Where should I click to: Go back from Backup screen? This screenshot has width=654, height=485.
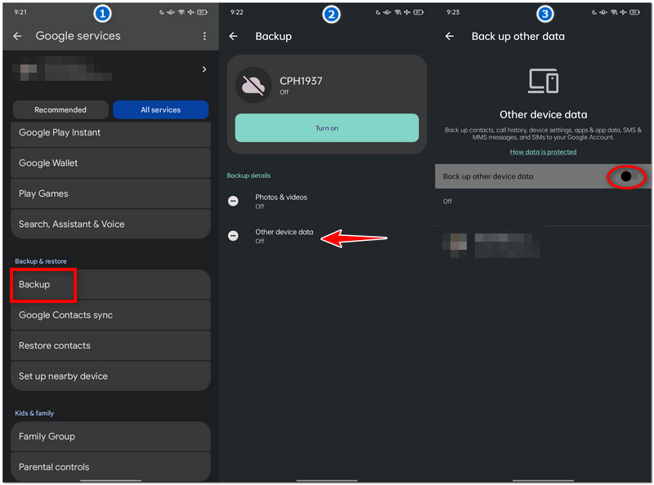tap(234, 36)
